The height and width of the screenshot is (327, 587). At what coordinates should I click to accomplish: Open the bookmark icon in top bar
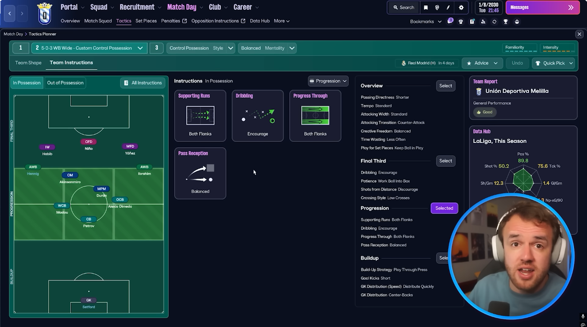click(x=426, y=8)
